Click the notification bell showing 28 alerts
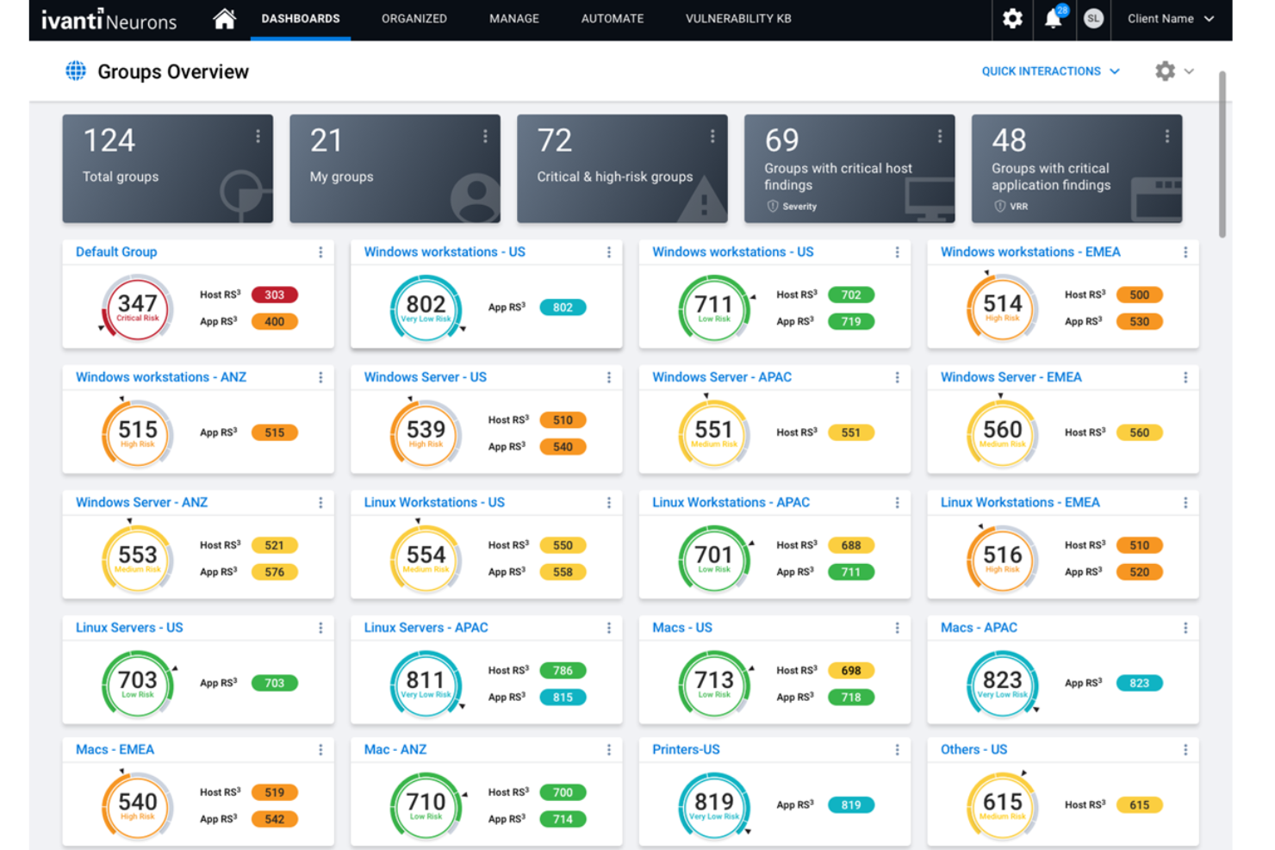1275x850 pixels. [1053, 18]
